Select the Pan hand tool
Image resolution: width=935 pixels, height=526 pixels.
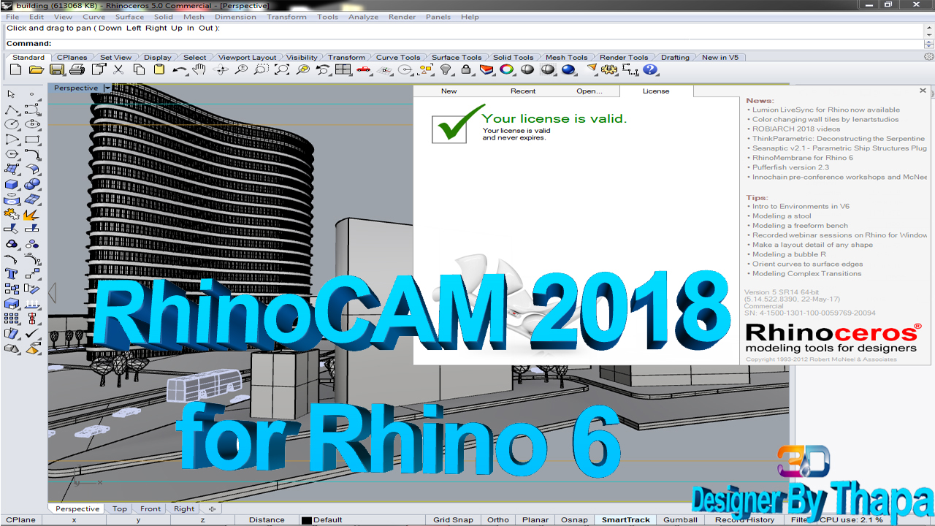199,70
